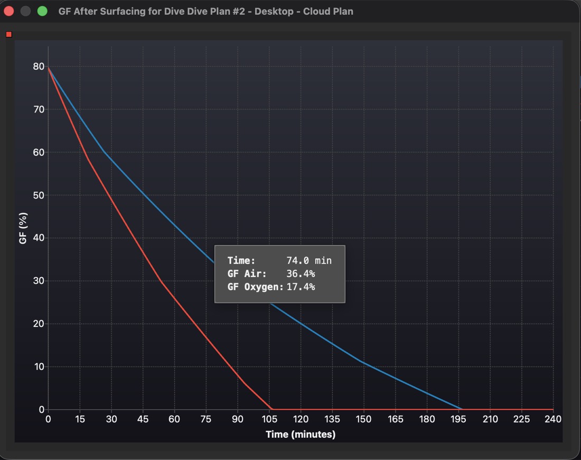Click the tooltip 'Time: 74.0 min' line
The image size is (581, 460).
pyautogui.click(x=279, y=260)
